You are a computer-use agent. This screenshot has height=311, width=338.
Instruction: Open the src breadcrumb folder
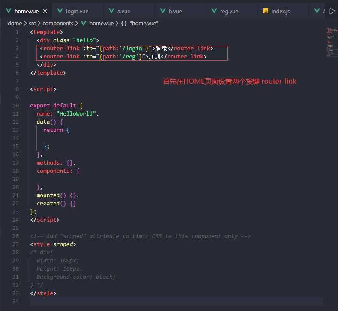click(x=32, y=23)
